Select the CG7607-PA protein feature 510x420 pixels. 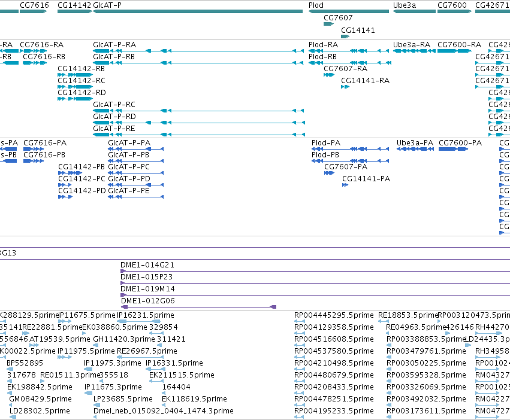pyautogui.click(x=329, y=173)
